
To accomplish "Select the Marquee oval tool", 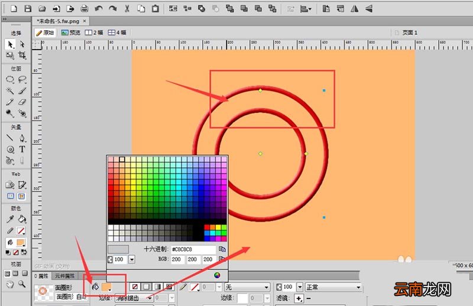I will pos(10,80).
